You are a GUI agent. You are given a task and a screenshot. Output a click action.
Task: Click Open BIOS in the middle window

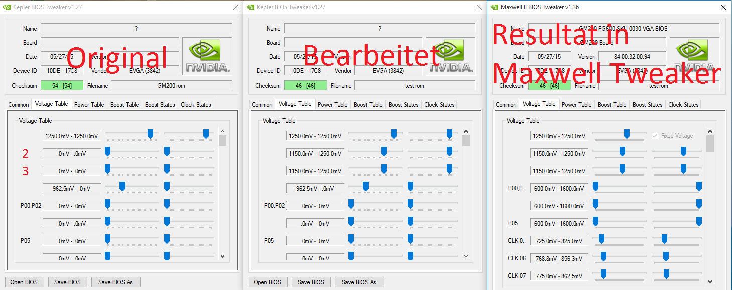(x=268, y=282)
